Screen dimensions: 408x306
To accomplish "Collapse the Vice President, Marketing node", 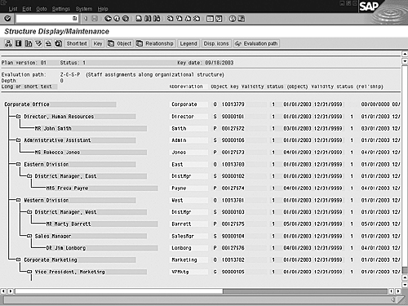I will click(29, 272).
